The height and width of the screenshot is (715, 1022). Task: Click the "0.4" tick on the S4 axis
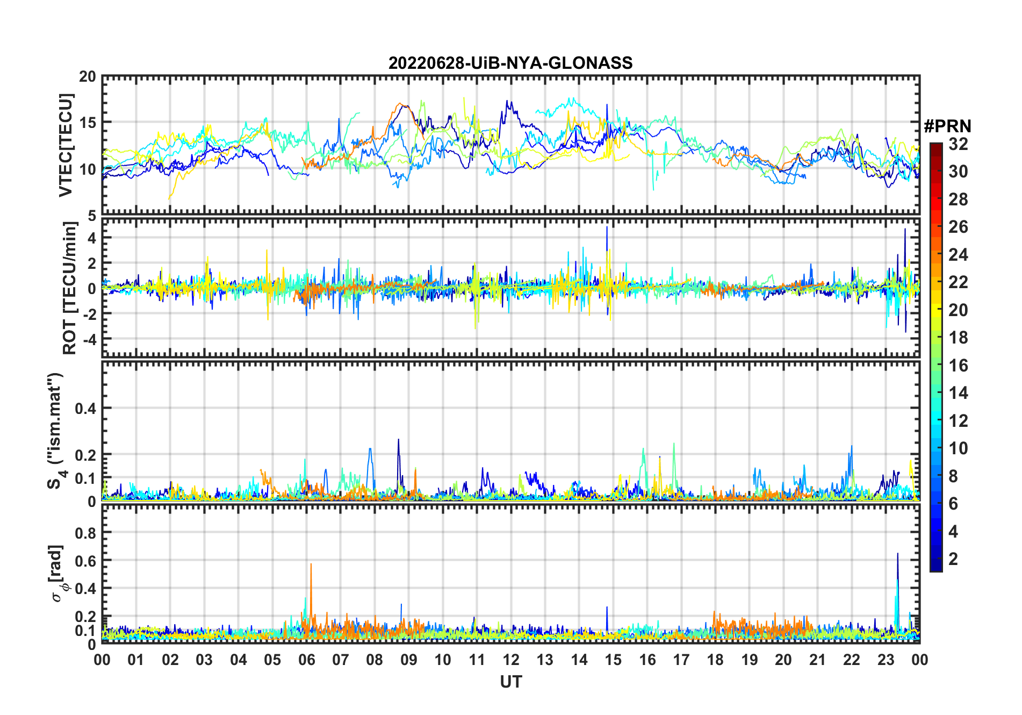click(85, 409)
